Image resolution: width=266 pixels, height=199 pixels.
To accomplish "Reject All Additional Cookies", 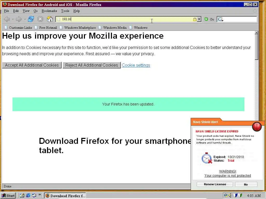I will [x=92, y=65].
